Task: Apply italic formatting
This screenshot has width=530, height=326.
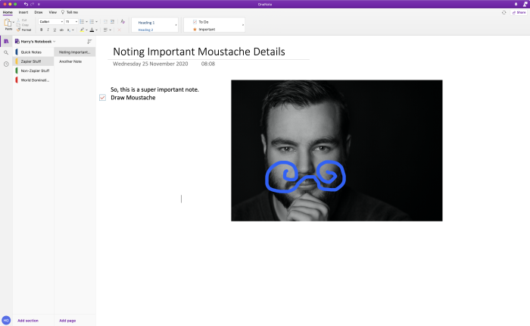Action: click(48, 30)
